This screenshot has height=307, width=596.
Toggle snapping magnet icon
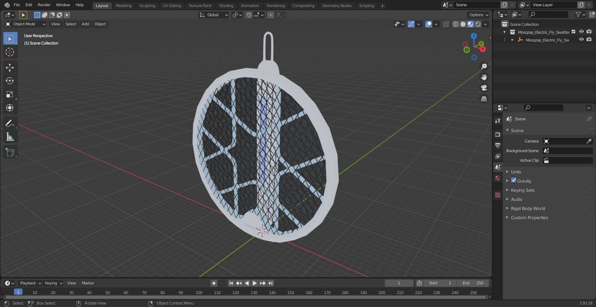249,15
